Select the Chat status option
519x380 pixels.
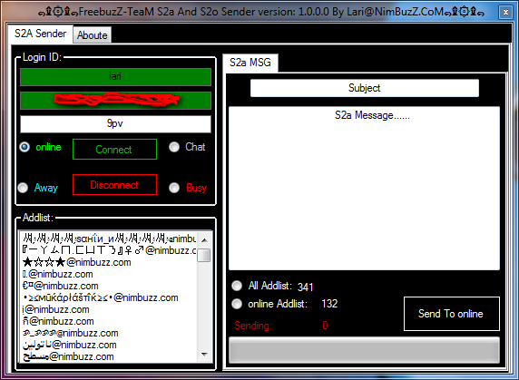pos(174,147)
